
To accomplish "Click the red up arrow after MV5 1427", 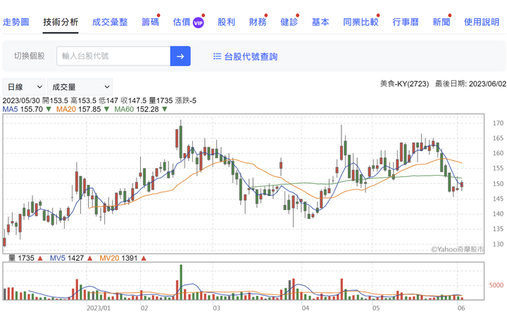I will pyautogui.click(x=90, y=258).
